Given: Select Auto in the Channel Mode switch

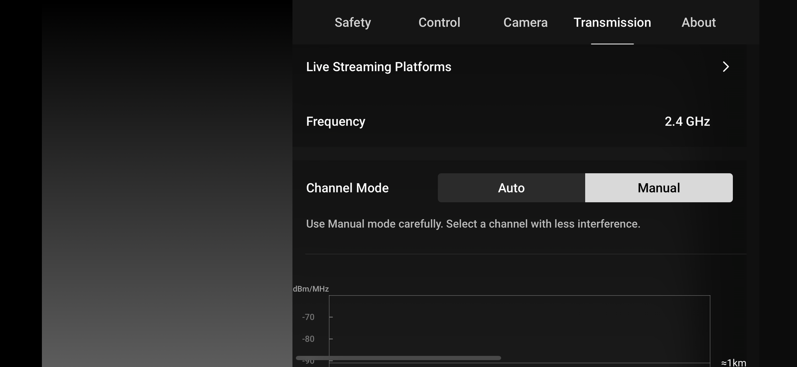Looking at the screenshot, I should point(511,188).
